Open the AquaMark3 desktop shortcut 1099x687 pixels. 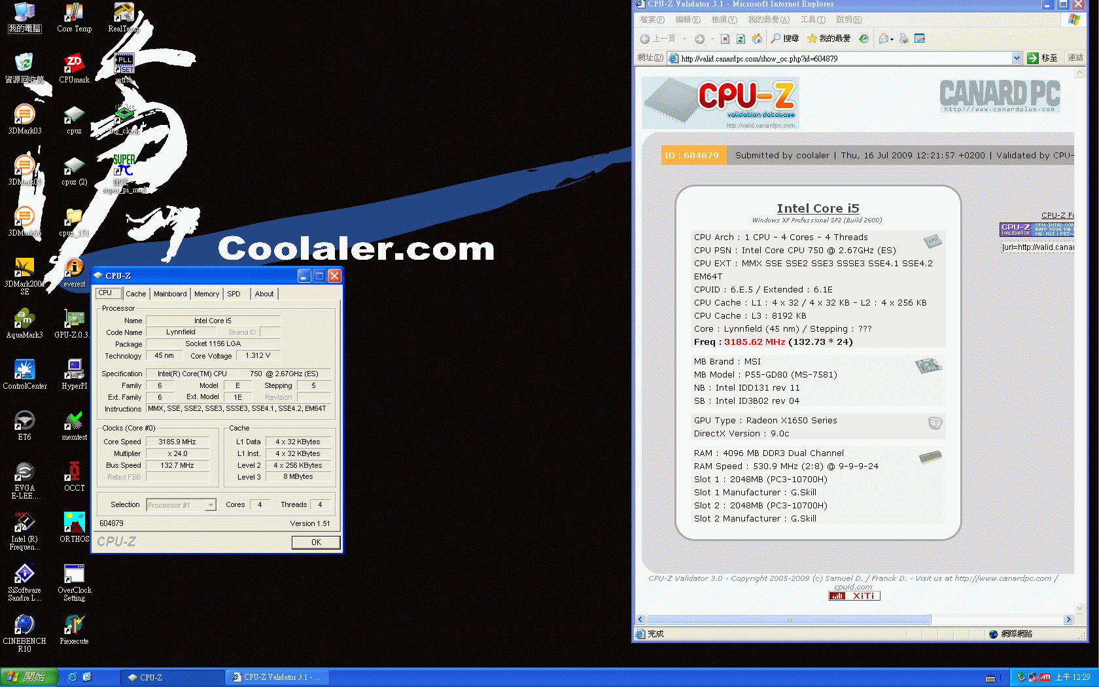coord(24,324)
